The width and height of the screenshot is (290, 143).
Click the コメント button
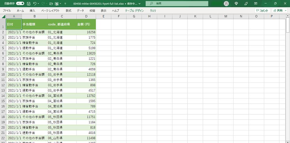[262, 10]
